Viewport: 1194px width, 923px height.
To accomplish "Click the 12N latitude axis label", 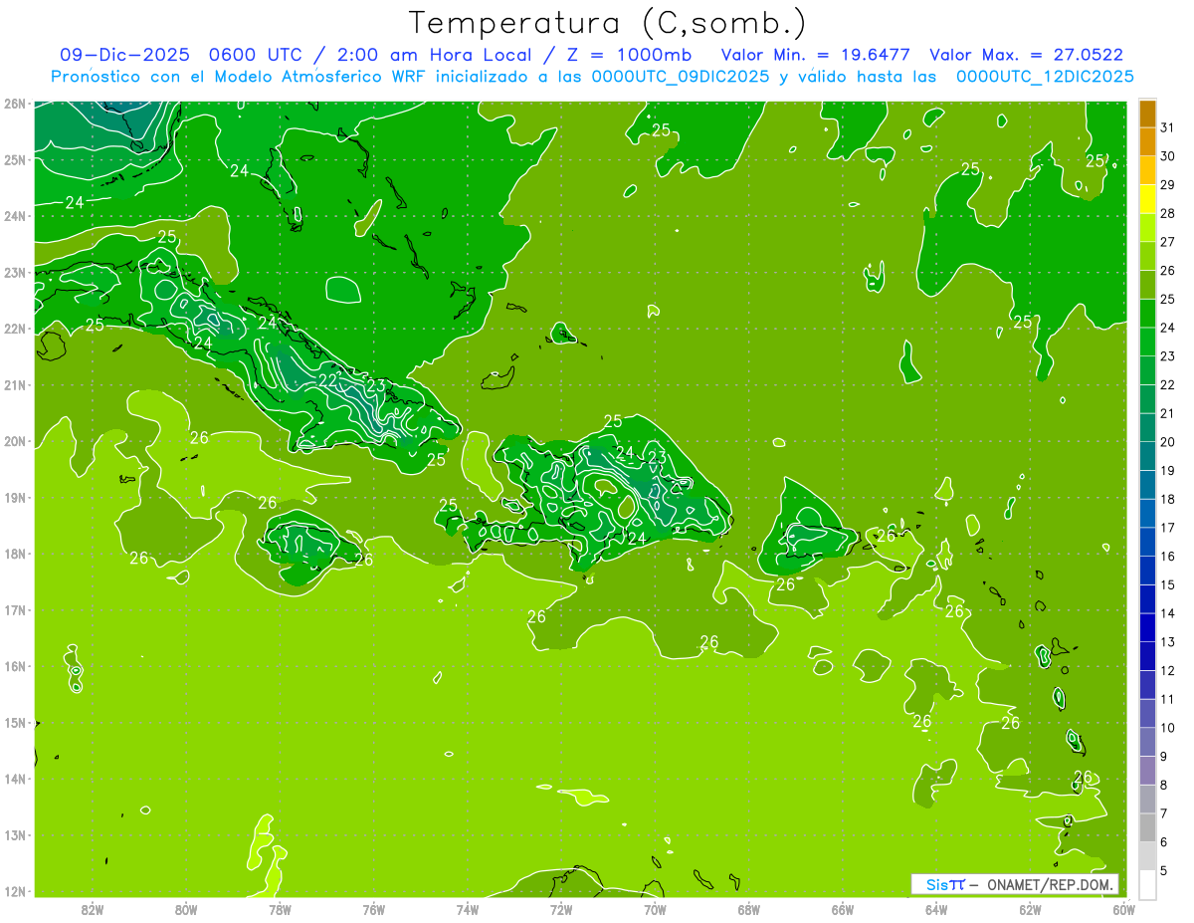I will 14,891.
